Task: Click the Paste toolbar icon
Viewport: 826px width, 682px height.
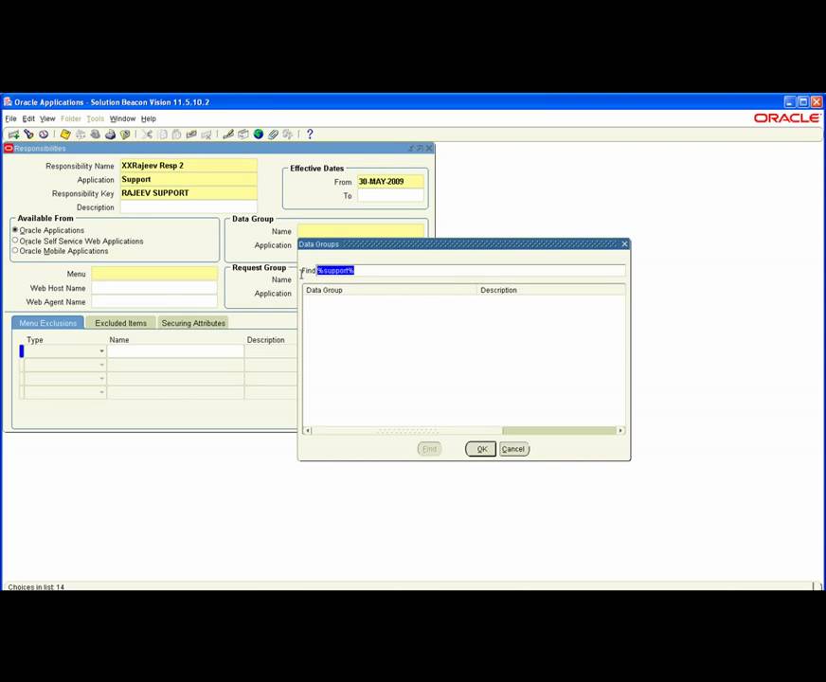Action: 176,135
